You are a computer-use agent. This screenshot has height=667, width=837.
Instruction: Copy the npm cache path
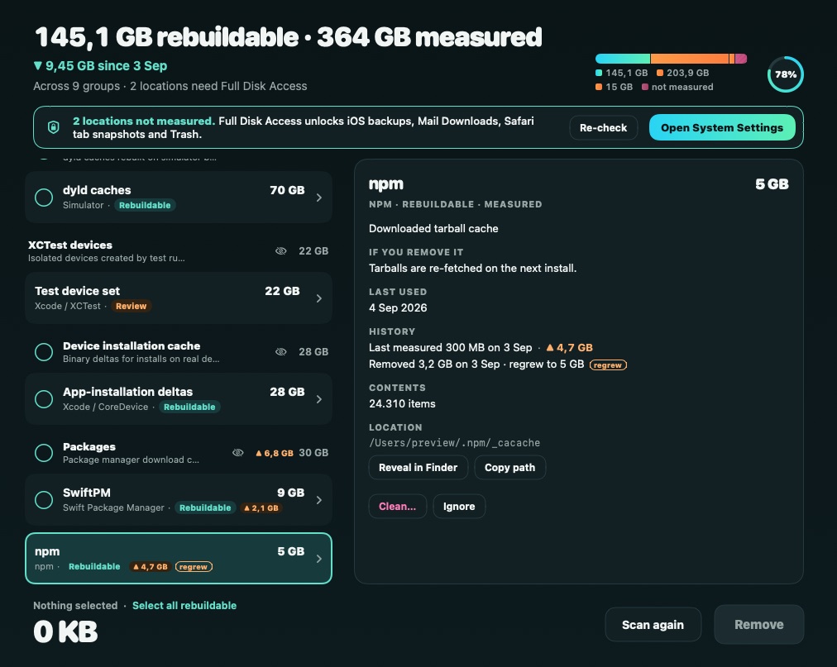509,468
